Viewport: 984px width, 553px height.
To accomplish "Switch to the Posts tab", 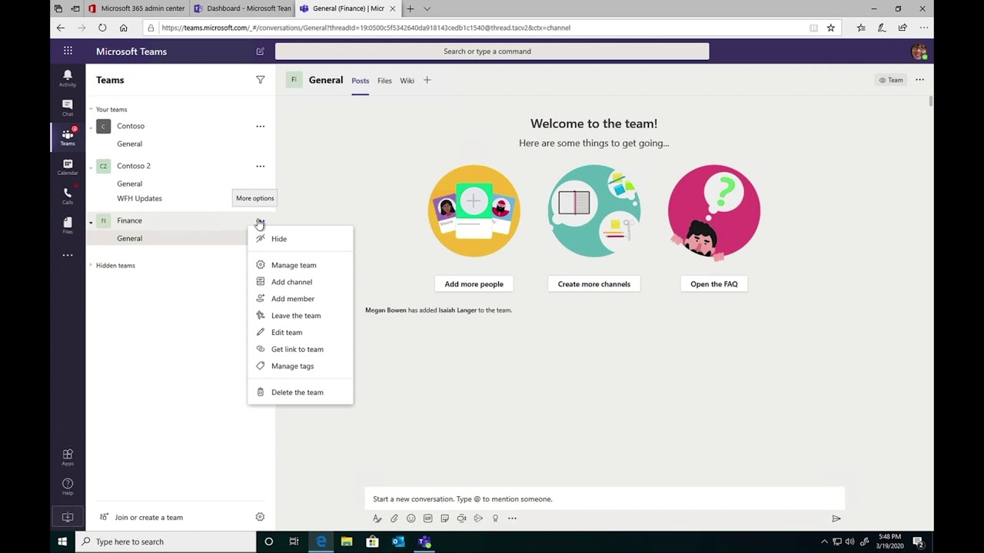I will click(360, 81).
